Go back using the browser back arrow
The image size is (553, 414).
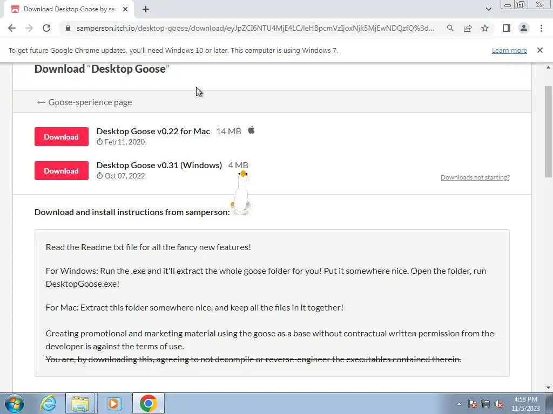point(12,28)
